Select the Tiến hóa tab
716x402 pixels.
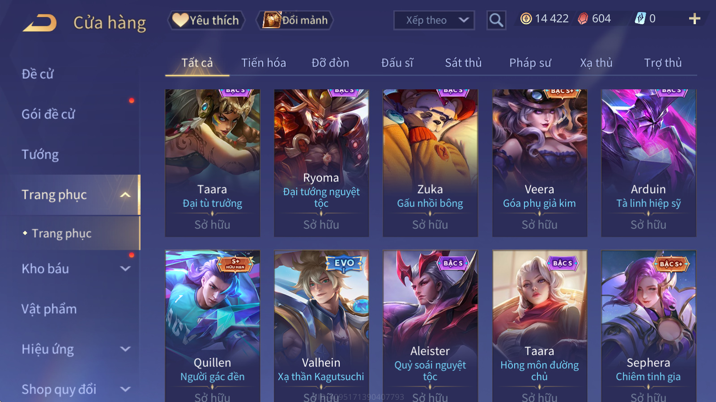pos(264,63)
